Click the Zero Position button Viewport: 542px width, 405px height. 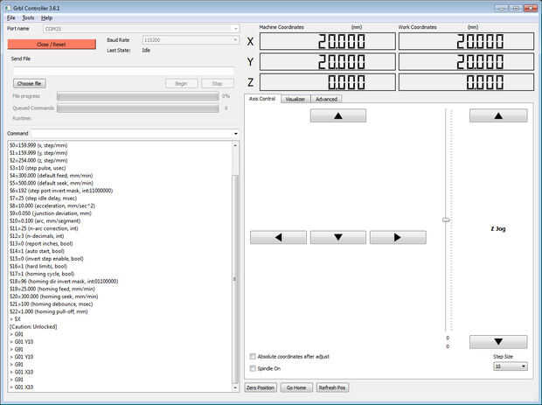click(x=261, y=388)
